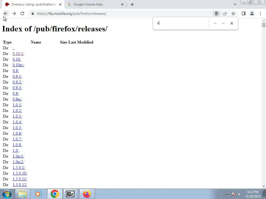The image size is (266, 199).
Task: Jump to next find result
Action: 223,23
